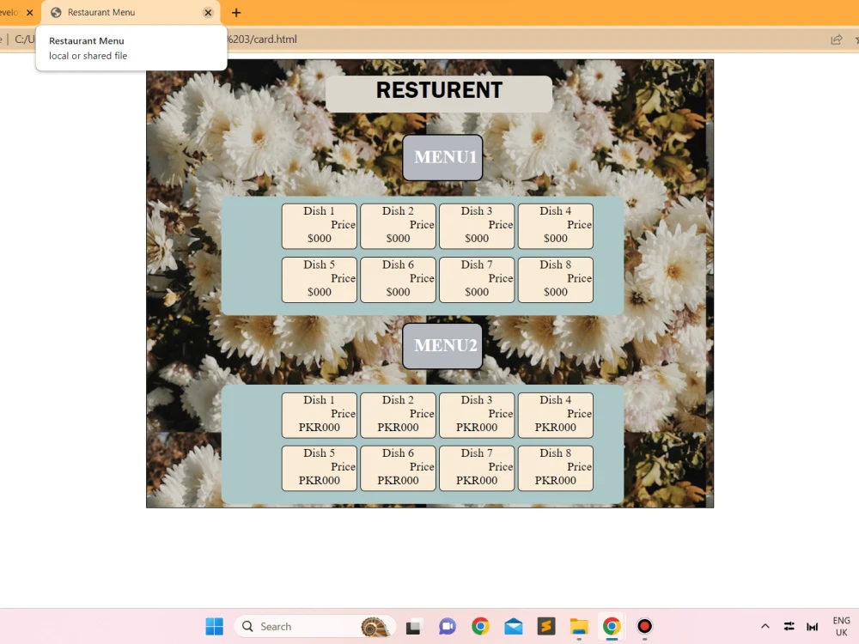Select Dish 4 card priced PKR000
This screenshot has width=859, height=644.
556,415
